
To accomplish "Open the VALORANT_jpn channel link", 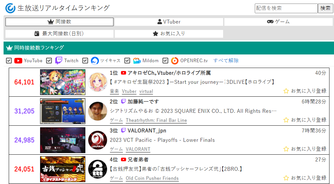I will pyautogui.click(x=147, y=131).
